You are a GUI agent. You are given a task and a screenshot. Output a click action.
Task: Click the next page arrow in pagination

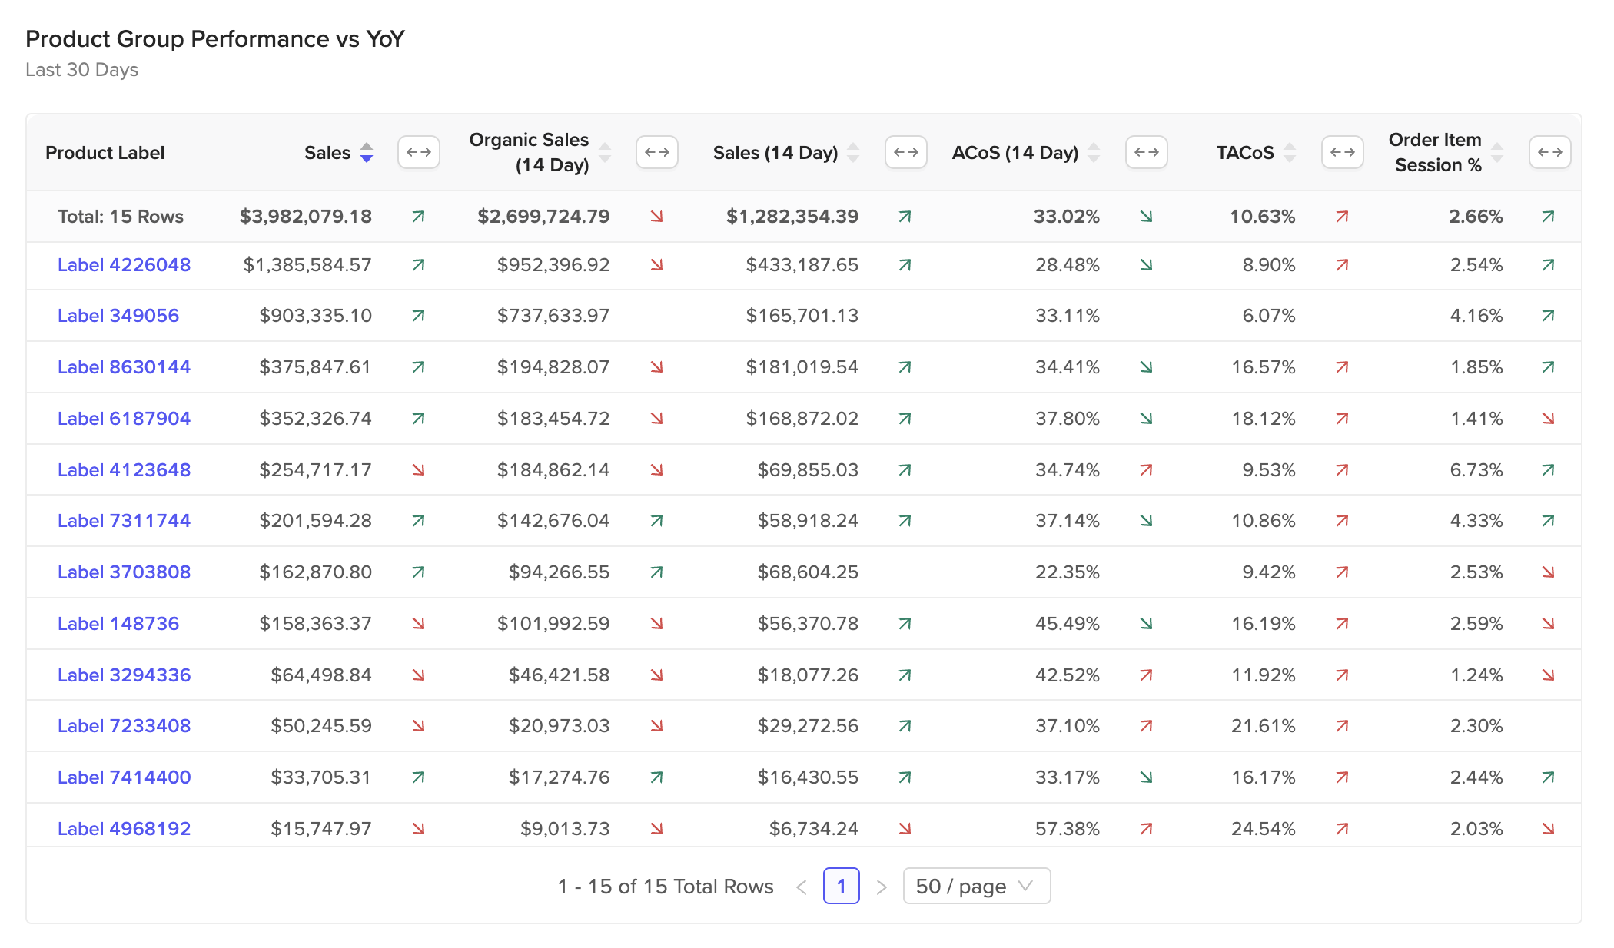[882, 886]
